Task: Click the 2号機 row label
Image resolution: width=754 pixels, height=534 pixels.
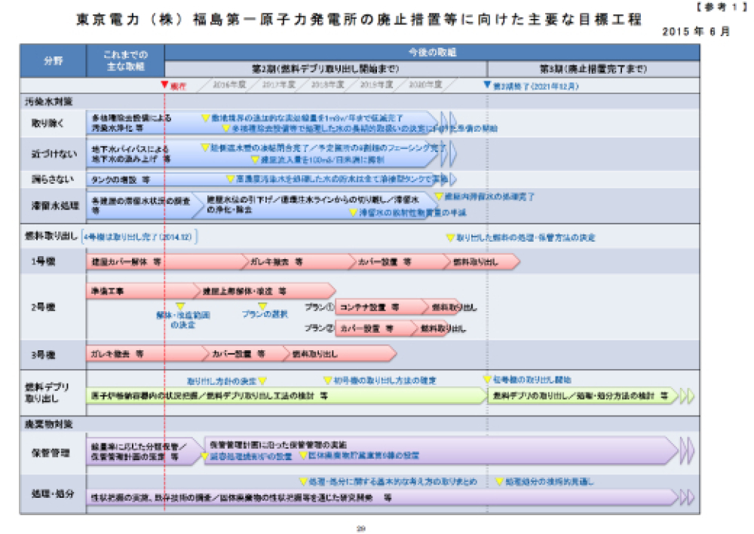Action: pyautogui.click(x=43, y=307)
